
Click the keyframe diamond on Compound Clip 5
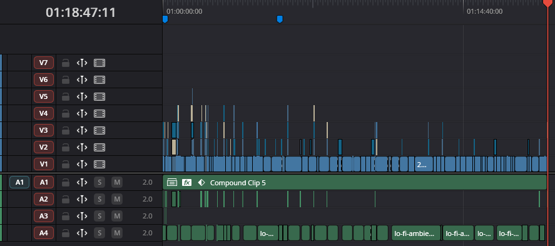pos(201,183)
